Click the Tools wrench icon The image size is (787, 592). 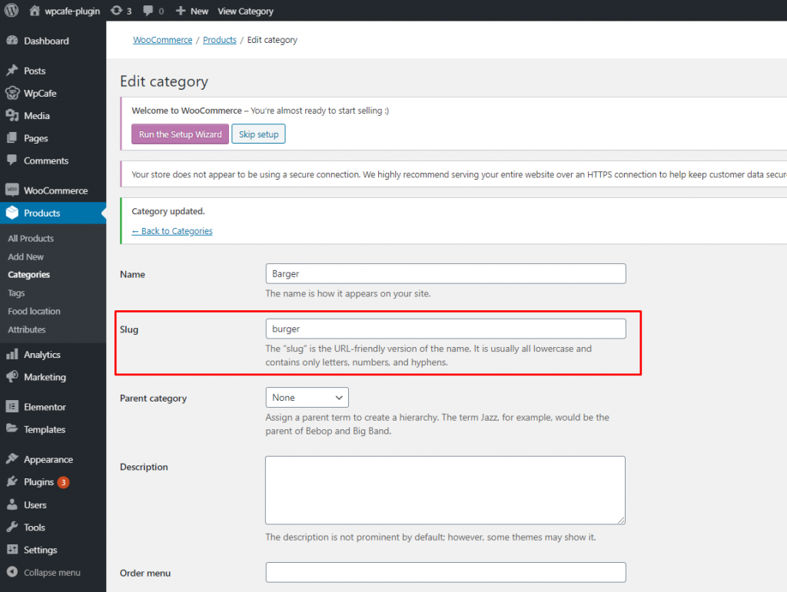point(12,527)
